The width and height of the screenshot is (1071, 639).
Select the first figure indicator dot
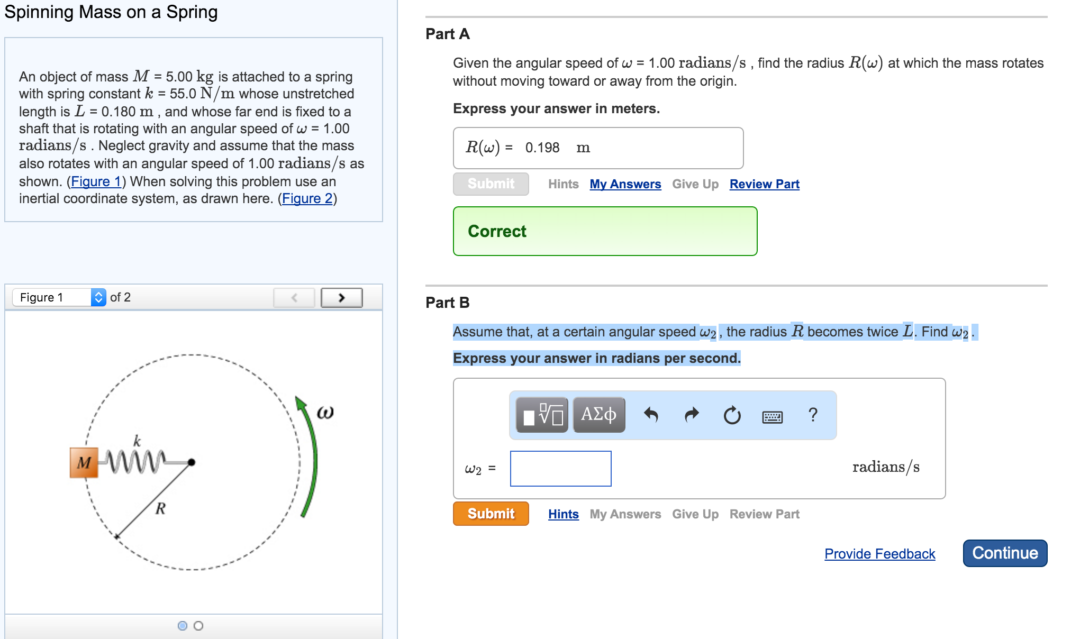click(x=182, y=625)
